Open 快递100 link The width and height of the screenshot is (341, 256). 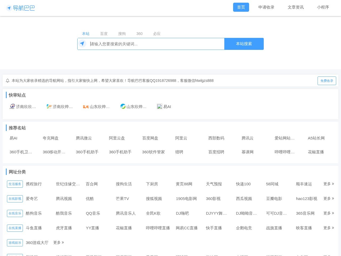pos(243,184)
